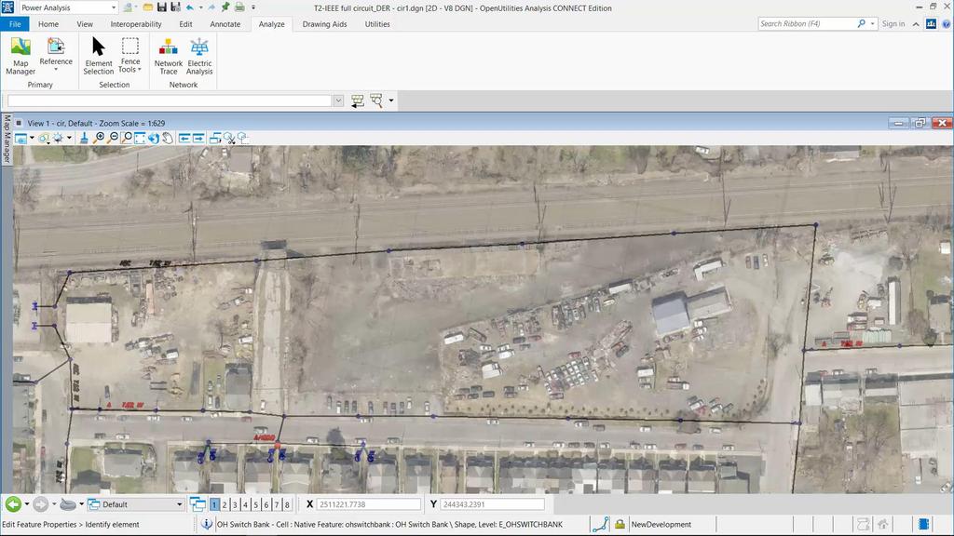The image size is (954, 536).
Task: Toggle view window 2
Action: [225, 504]
